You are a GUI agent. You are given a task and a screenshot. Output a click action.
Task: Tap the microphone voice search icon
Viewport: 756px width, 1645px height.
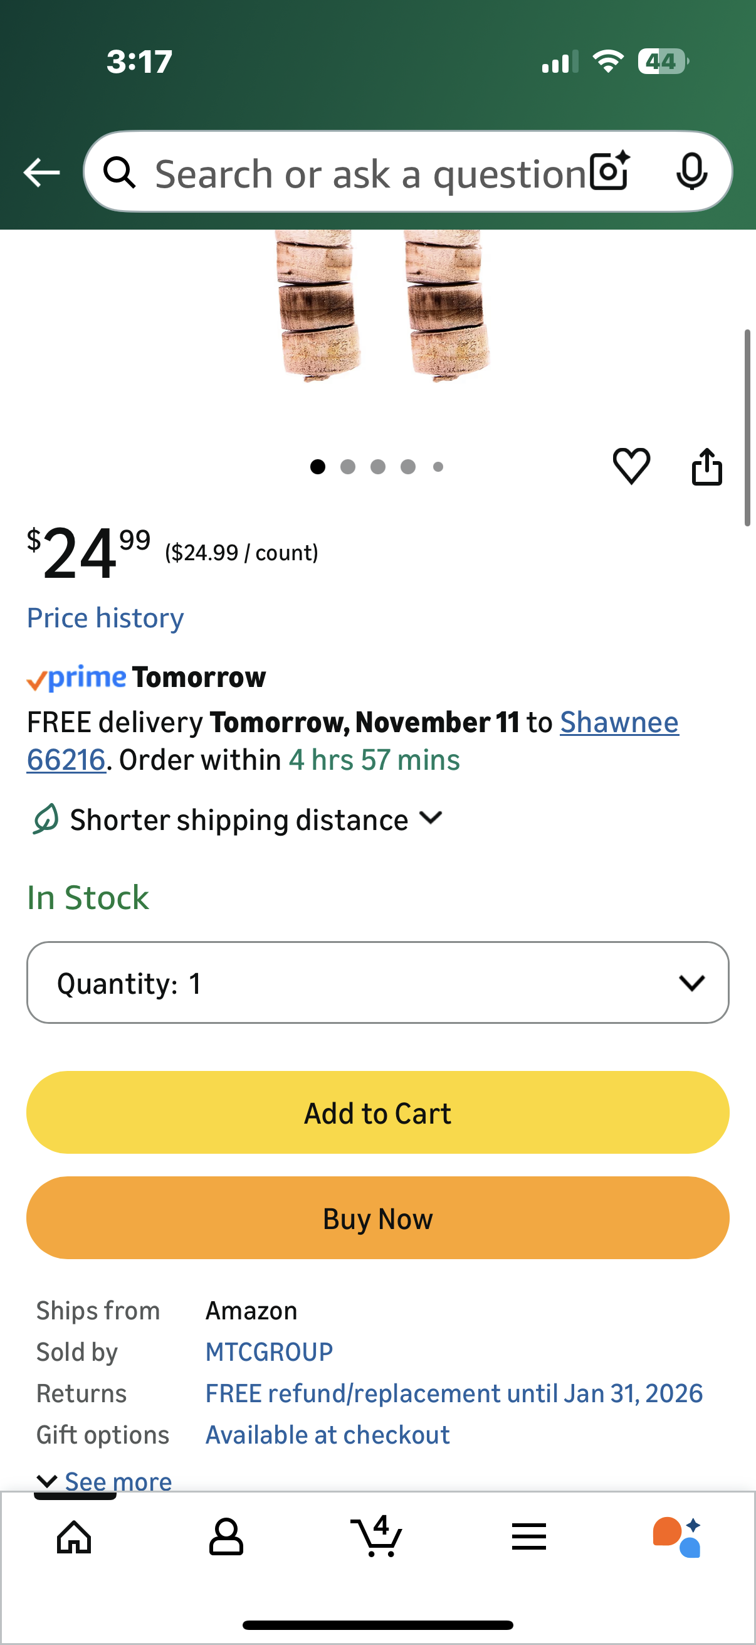(691, 171)
